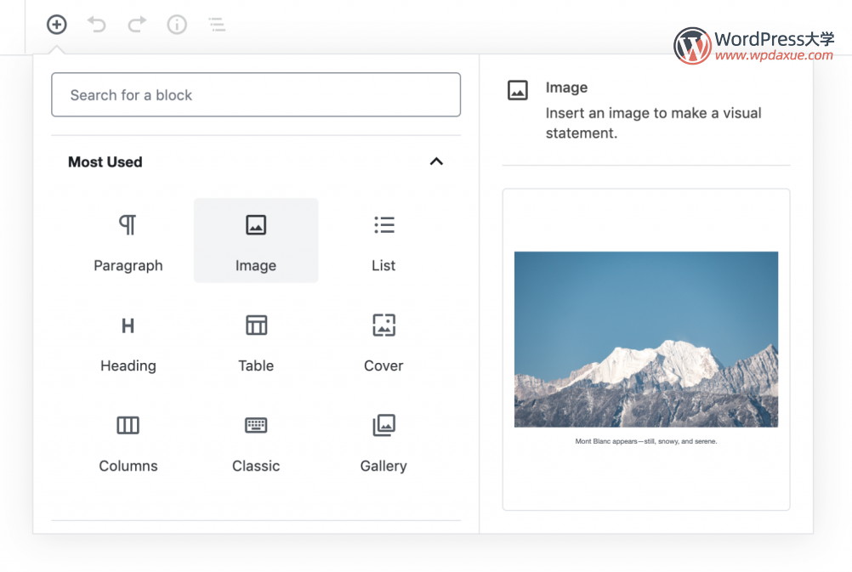Insert a Paragraph block

[128, 241]
